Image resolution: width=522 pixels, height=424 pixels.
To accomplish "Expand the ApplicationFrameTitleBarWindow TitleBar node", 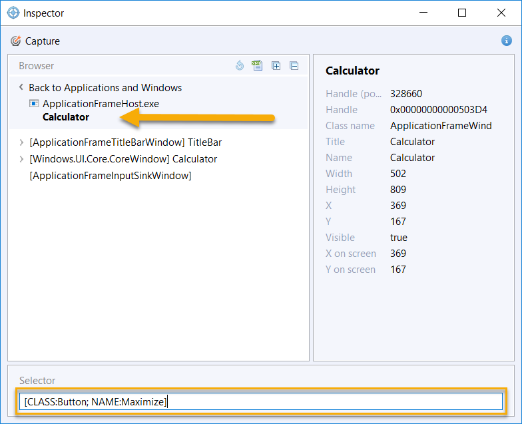I will 21,142.
